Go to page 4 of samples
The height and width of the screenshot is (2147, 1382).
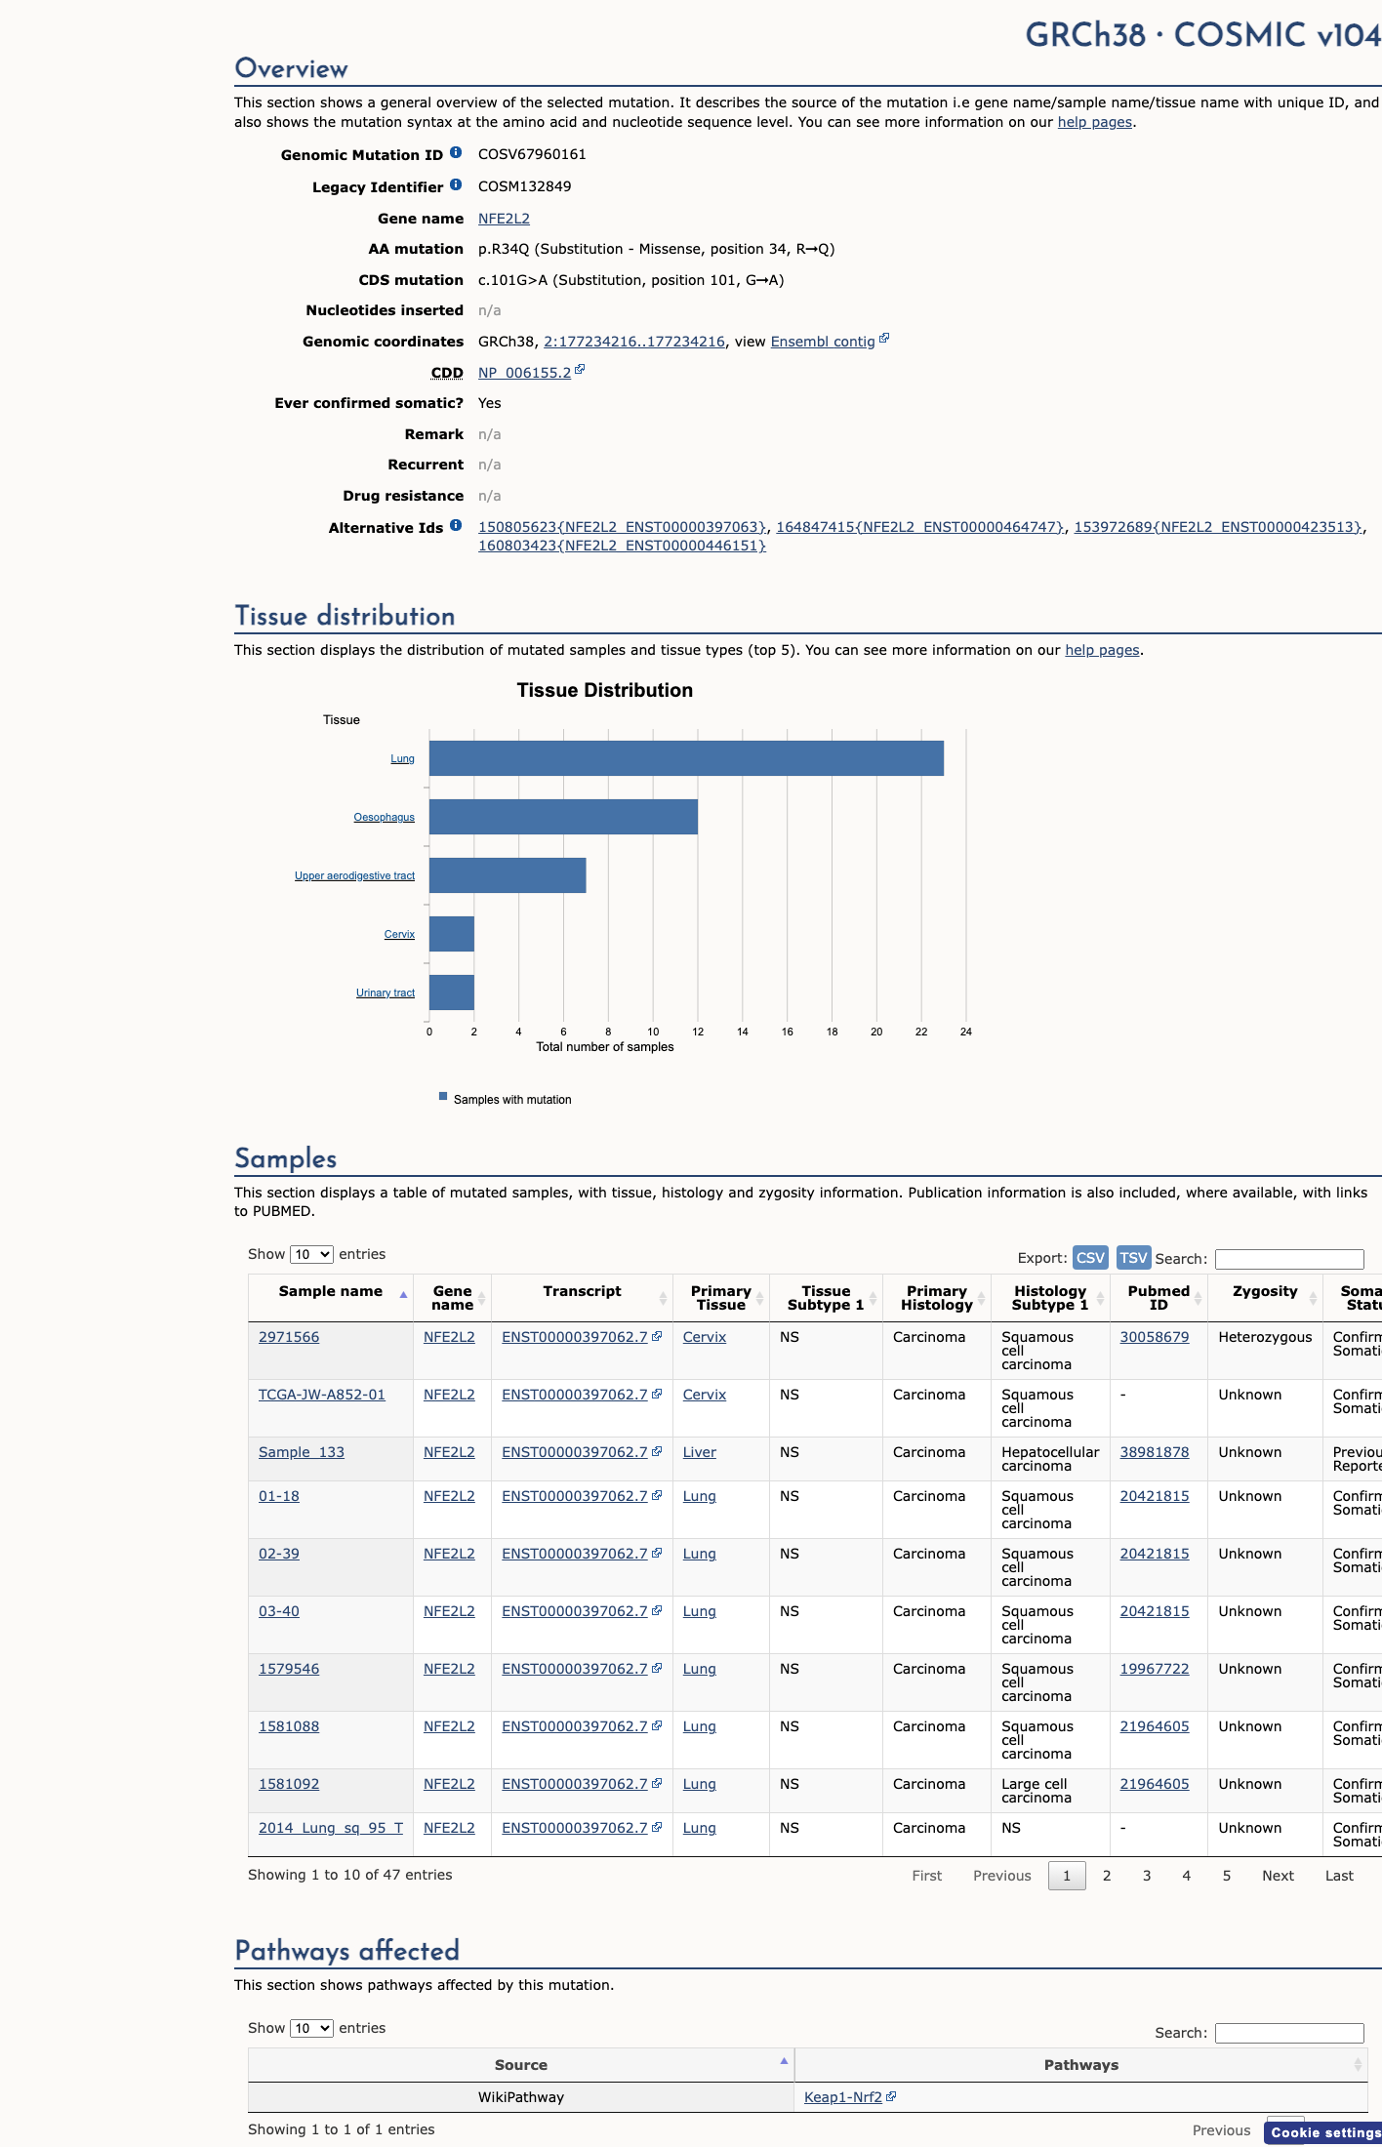1187,1876
